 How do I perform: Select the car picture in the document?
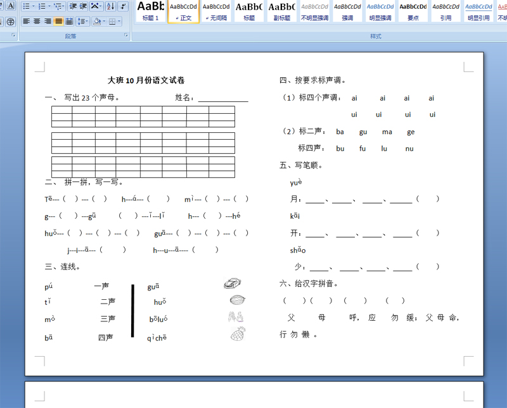click(x=233, y=283)
